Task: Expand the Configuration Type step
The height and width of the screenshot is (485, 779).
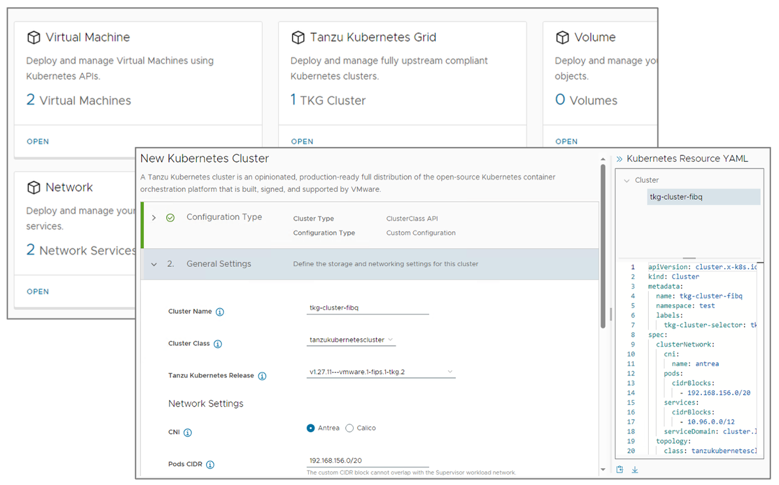Action: [154, 217]
